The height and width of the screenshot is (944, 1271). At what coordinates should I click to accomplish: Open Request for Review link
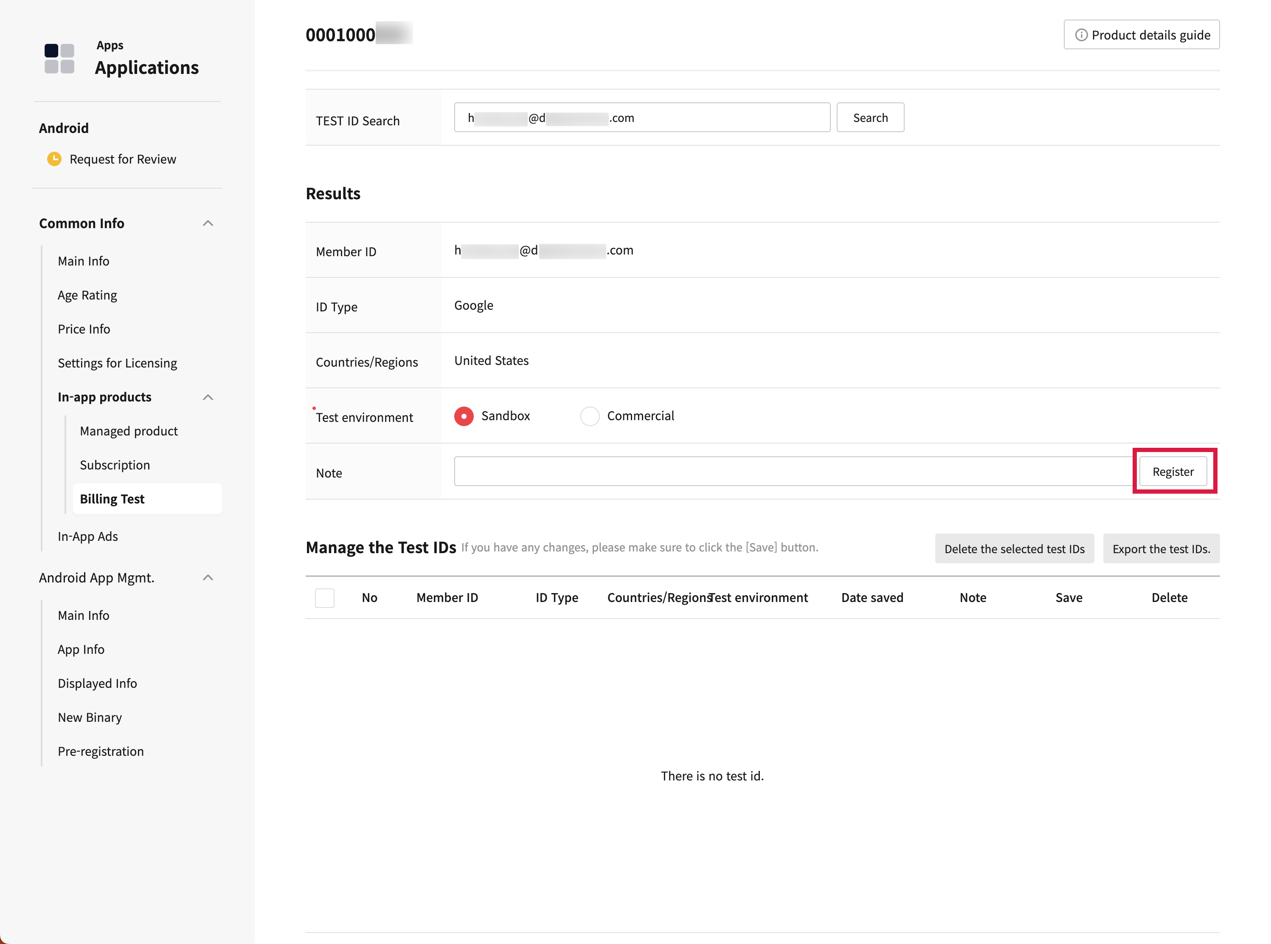point(122,159)
